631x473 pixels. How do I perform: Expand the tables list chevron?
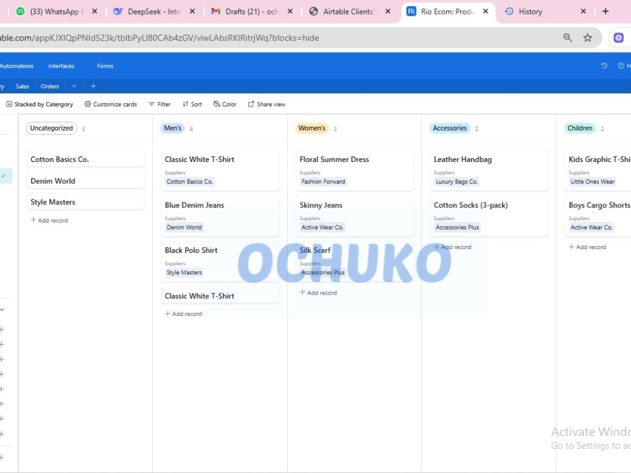(74, 86)
